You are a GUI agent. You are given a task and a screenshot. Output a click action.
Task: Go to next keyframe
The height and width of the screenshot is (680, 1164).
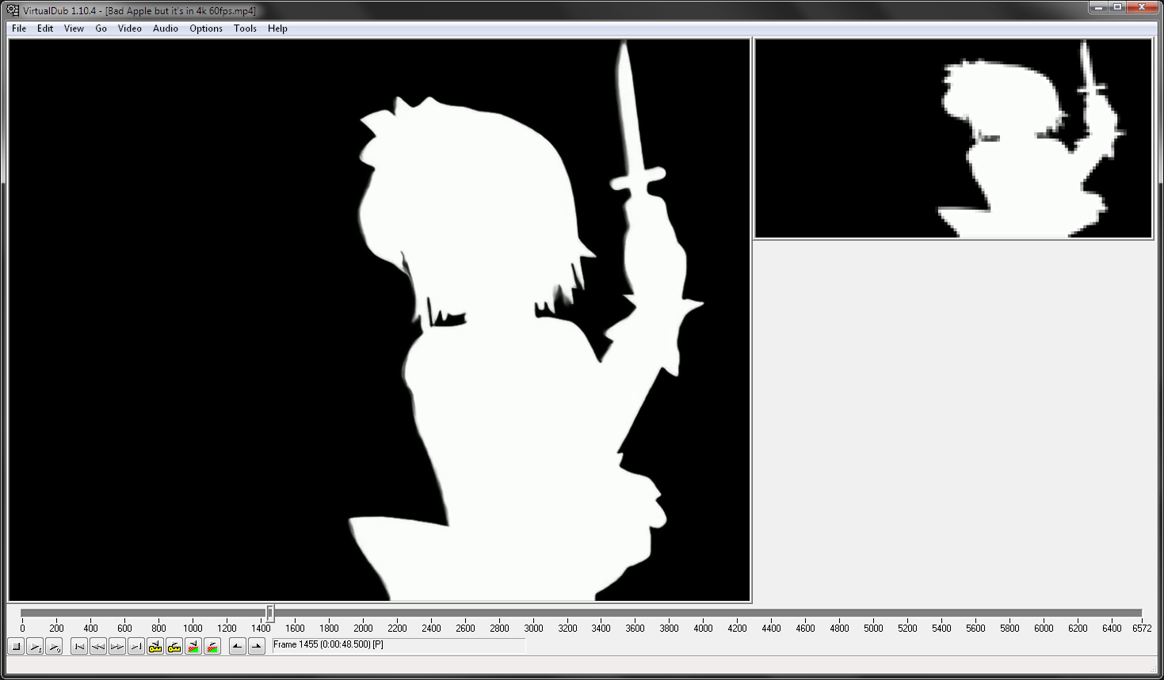pyautogui.click(x=174, y=647)
